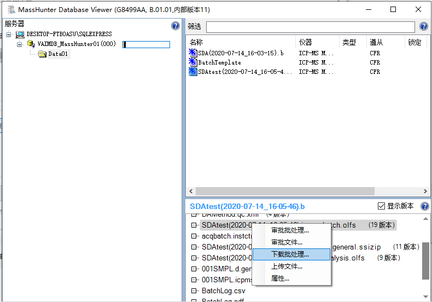
Task: Maximize the MassHunter Database Viewer window
Action: coord(393,9)
